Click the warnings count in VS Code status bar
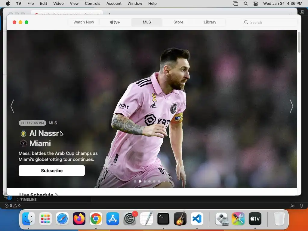The height and width of the screenshot is (231, 308). click(17, 206)
